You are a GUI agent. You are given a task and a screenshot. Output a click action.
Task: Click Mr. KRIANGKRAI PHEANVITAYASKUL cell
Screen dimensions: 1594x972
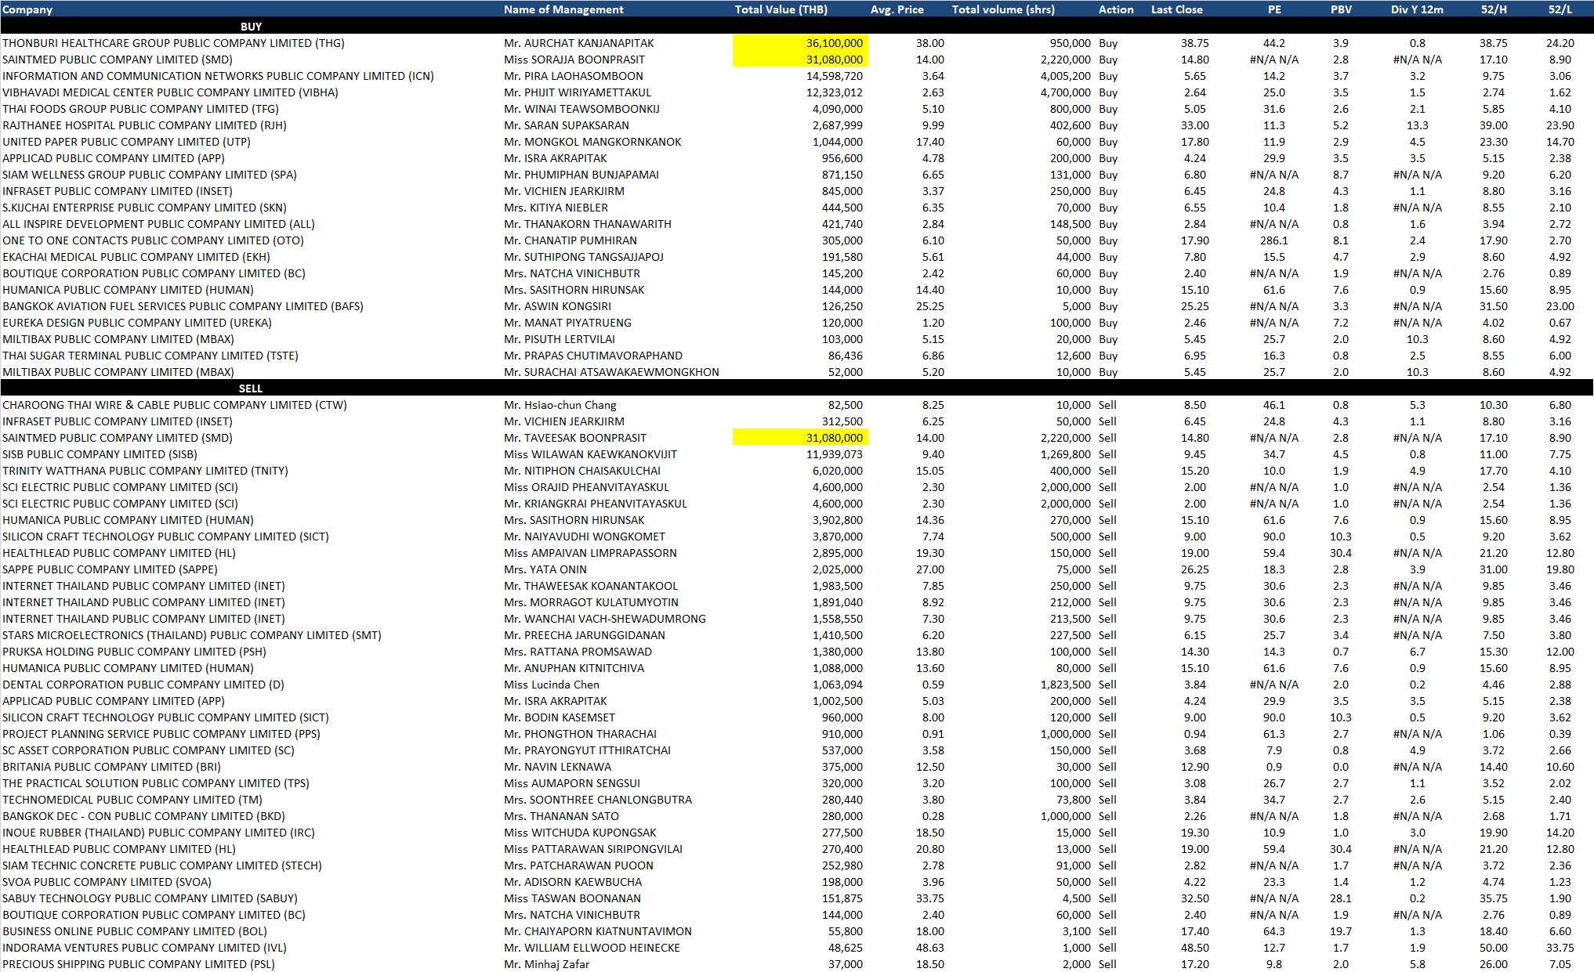(596, 504)
